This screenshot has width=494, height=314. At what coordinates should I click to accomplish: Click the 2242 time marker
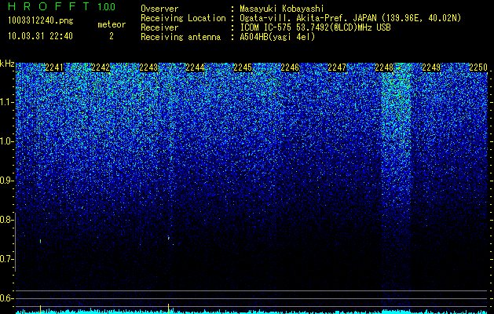point(101,68)
